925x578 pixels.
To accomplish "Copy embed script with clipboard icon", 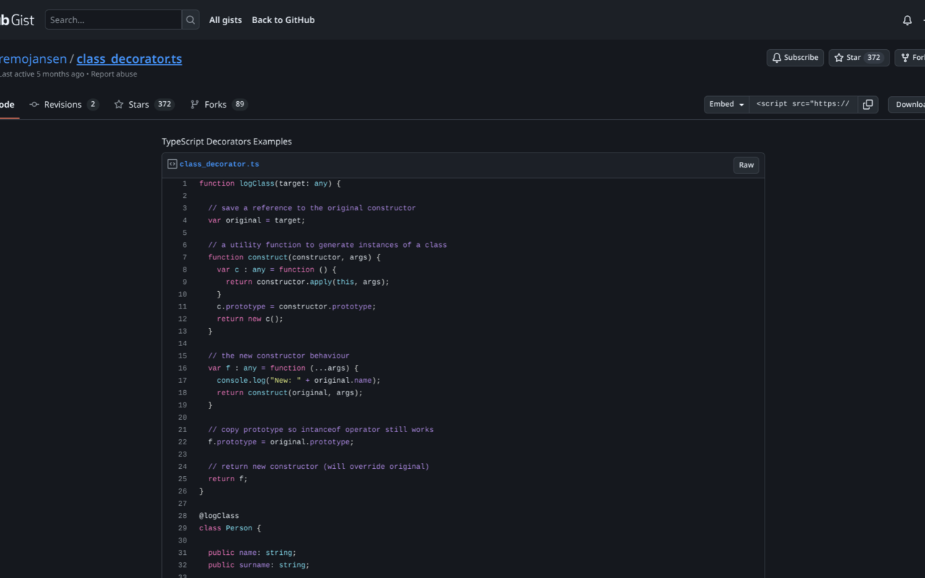I will pyautogui.click(x=868, y=105).
